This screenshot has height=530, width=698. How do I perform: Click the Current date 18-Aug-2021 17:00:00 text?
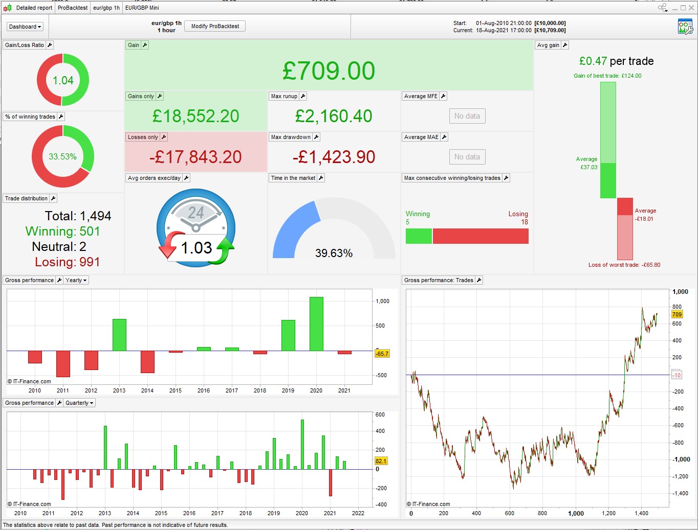tap(504, 30)
